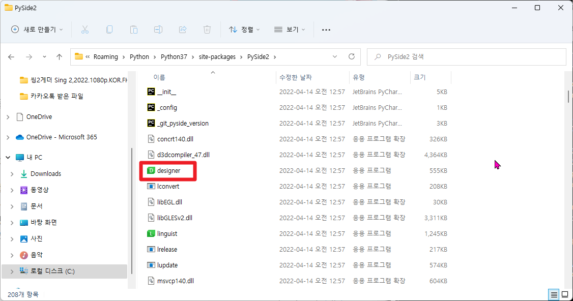573x301 pixels.
Task: Click Roaming in the breadcrumb path
Action: pyautogui.click(x=106, y=56)
